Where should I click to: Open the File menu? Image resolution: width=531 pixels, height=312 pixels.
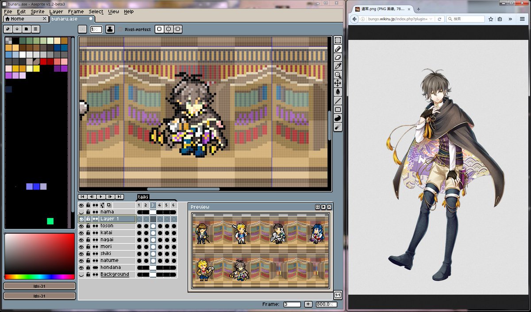pos(8,12)
